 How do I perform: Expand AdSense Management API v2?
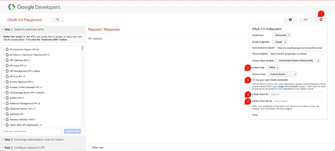[4, 103]
